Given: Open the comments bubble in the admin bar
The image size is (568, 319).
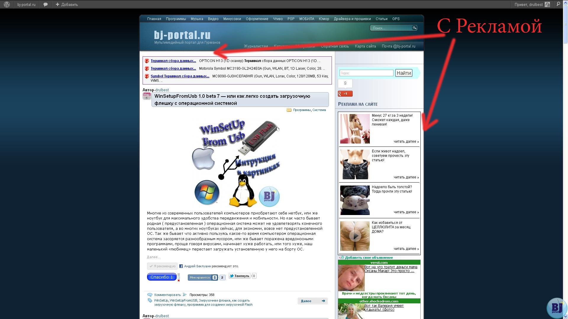Looking at the screenshot, I should (x=46, y=4).
